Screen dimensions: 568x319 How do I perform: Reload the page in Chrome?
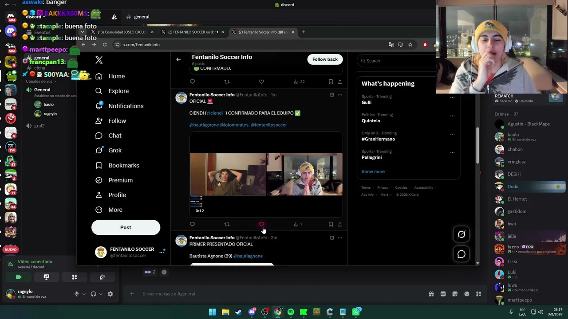pos(105,44)
